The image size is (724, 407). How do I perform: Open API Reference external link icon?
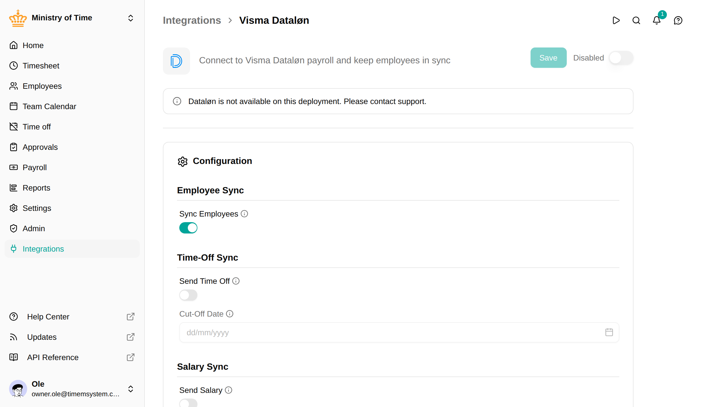tap(131, 357)
